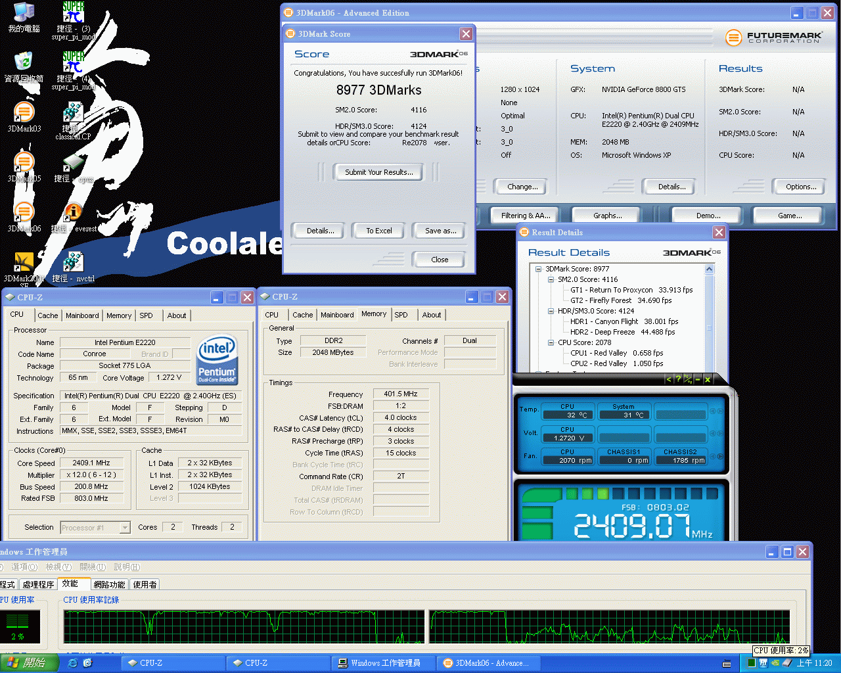Open the 檢視(V) menu in Task Manager
The width and height of the screenshot is (841, 673).
(x=58, y=567)
